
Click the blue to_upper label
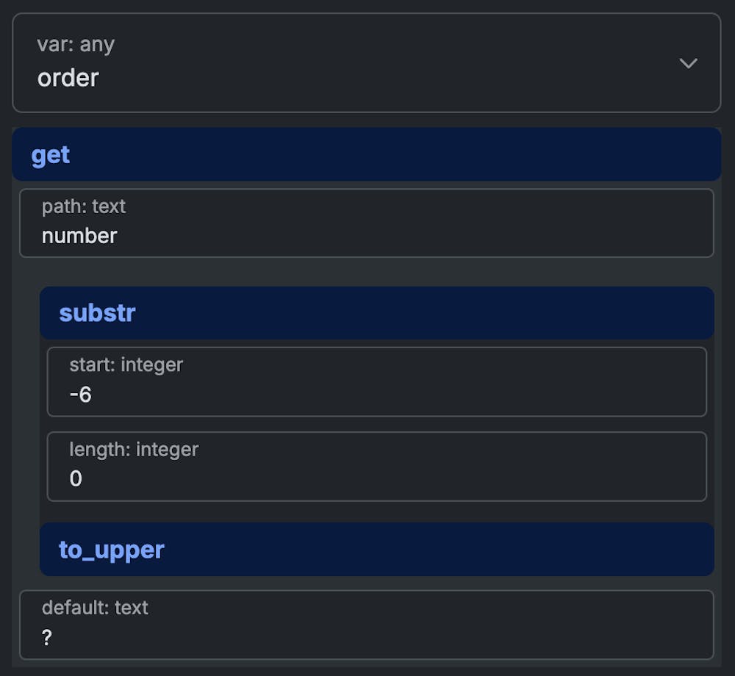pyautogui.click(x=110, y=549)
